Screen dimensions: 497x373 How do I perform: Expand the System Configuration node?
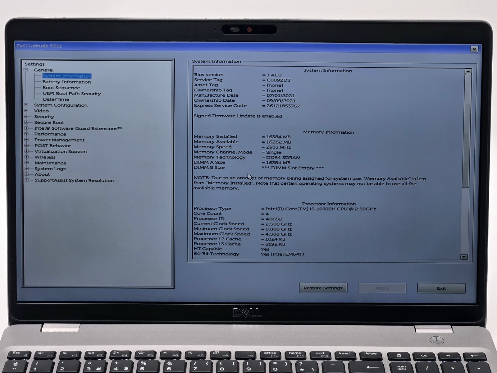(x=26, y=105)
